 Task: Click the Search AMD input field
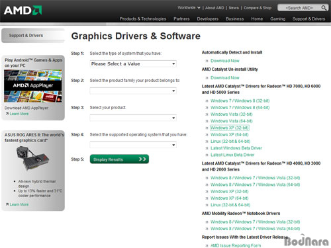(299, 8)
